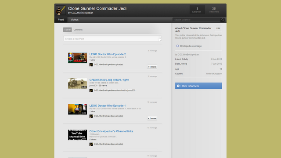Open the LEGO Doctor Who Episode 1 link
The image size is (281, 158).
(108, 105)
